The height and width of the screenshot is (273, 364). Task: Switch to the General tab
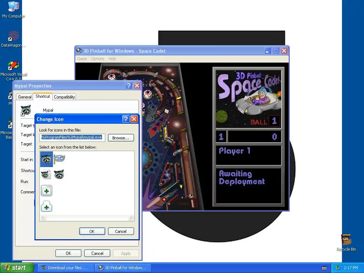tap(25, 97)
